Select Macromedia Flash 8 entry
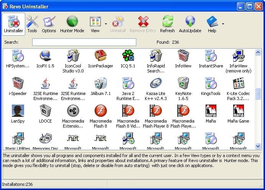 tap(101, 116)
